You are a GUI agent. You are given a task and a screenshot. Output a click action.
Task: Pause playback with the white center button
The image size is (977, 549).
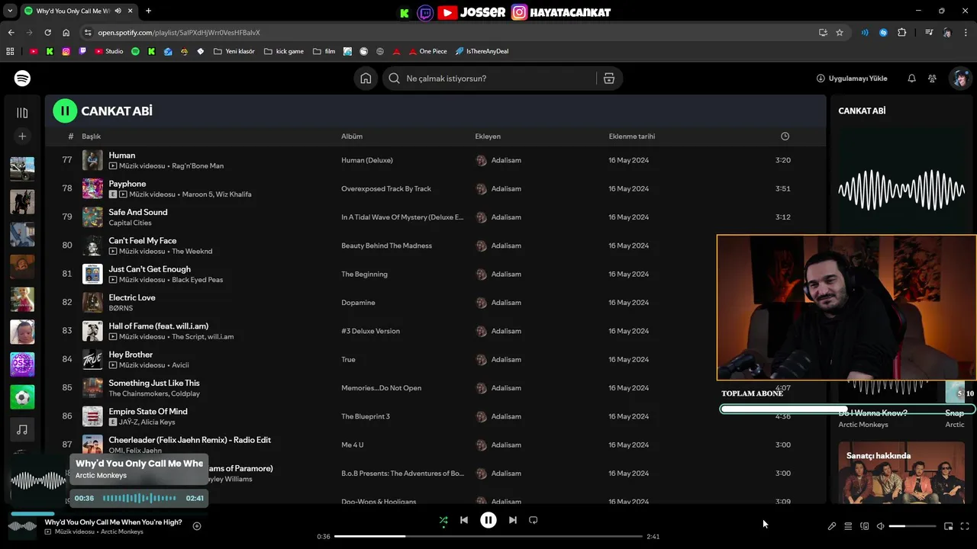488,520
